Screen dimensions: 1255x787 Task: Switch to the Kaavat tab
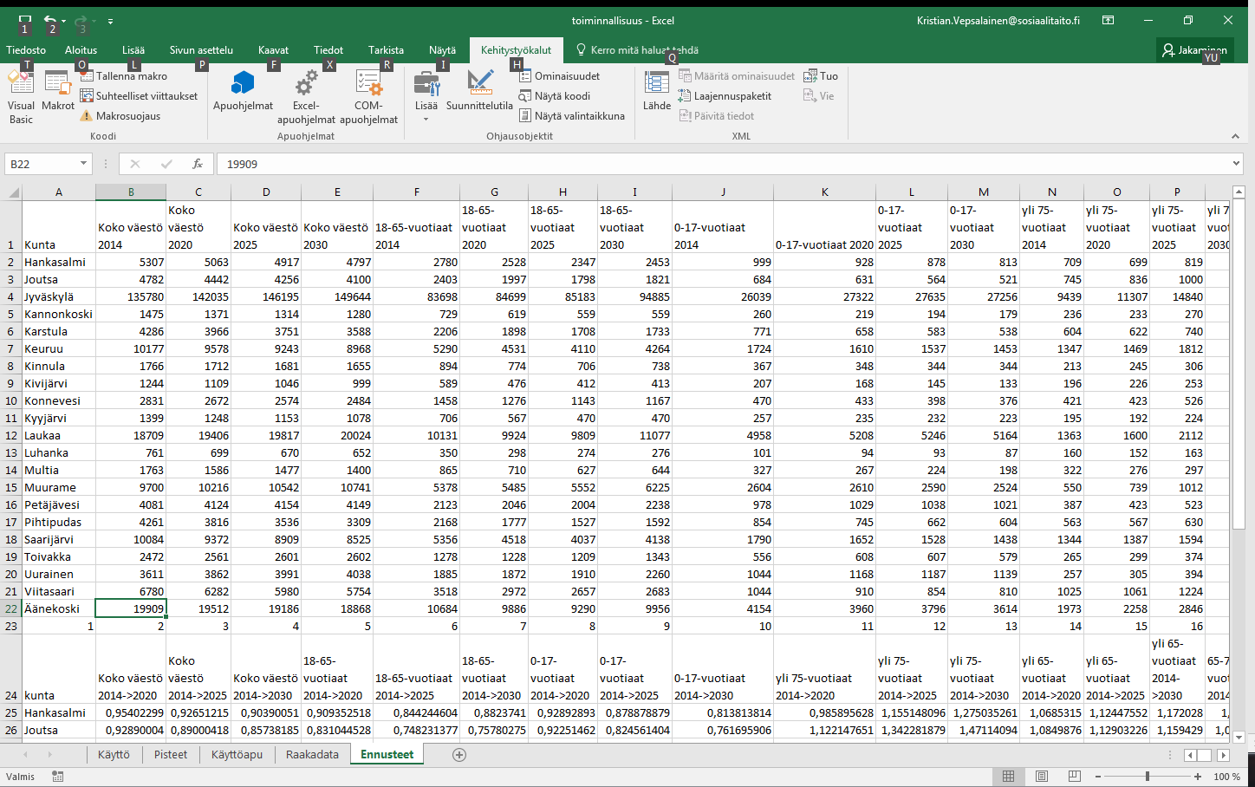[x=274, y=50]
